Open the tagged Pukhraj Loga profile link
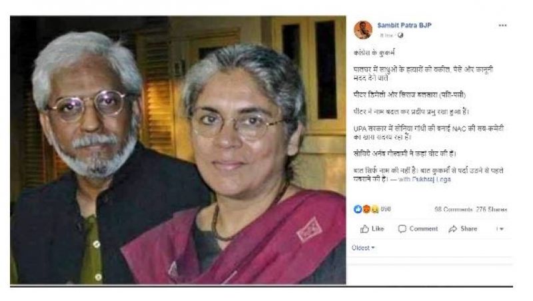Screen dimensions: 533x301 (431, 179)
